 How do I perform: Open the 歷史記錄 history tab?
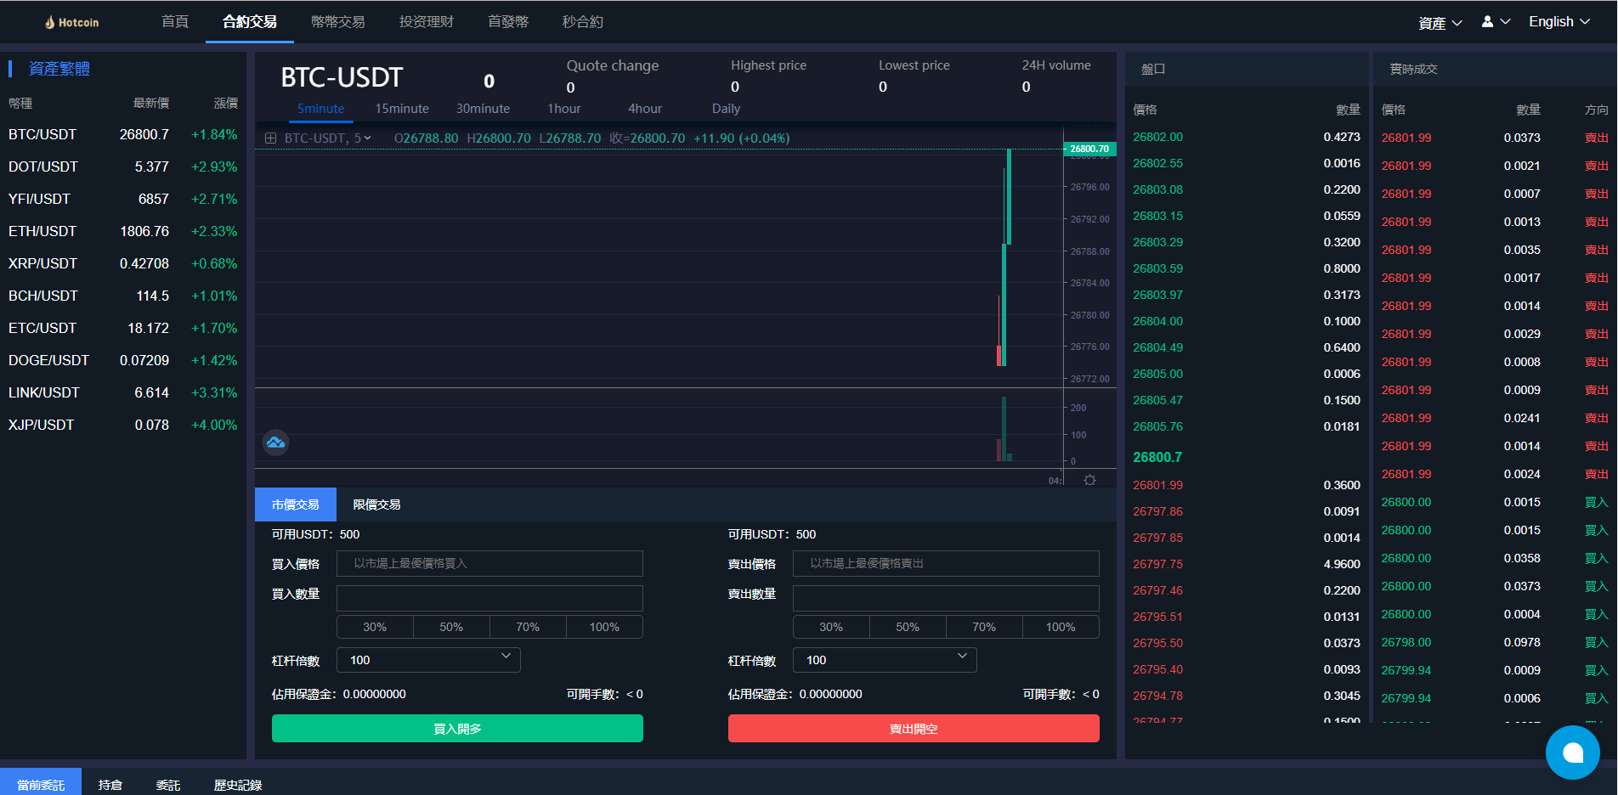[x=238, y=785]
